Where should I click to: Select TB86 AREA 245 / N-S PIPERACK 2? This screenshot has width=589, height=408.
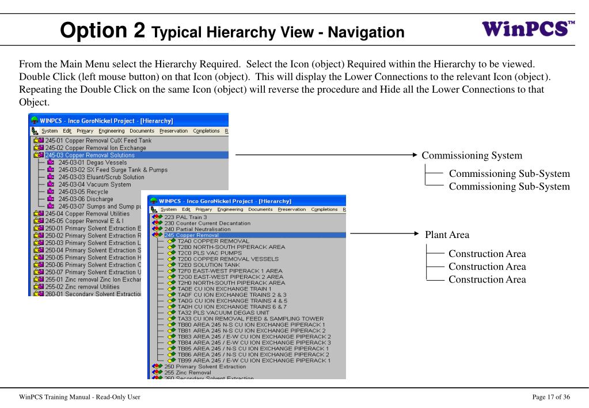253,354
